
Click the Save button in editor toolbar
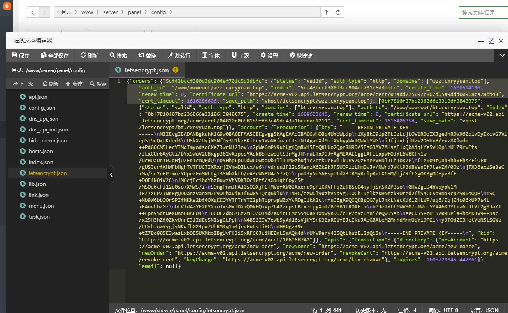[x=21, y=56]
